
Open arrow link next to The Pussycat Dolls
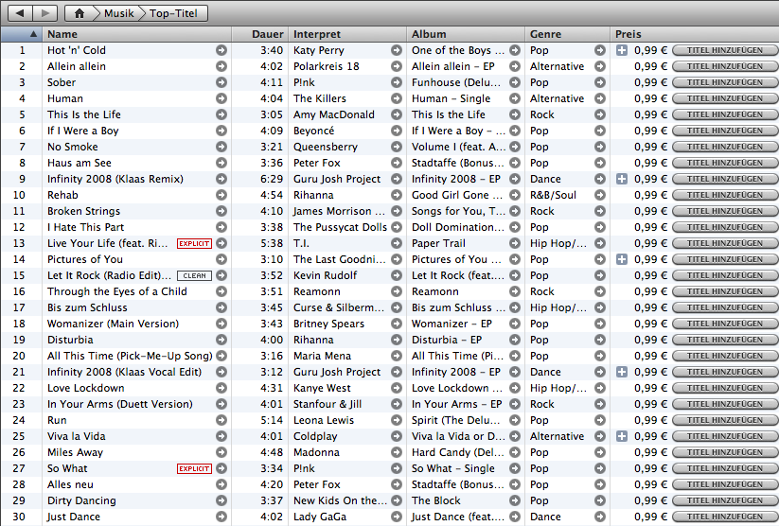click(397, 227)
